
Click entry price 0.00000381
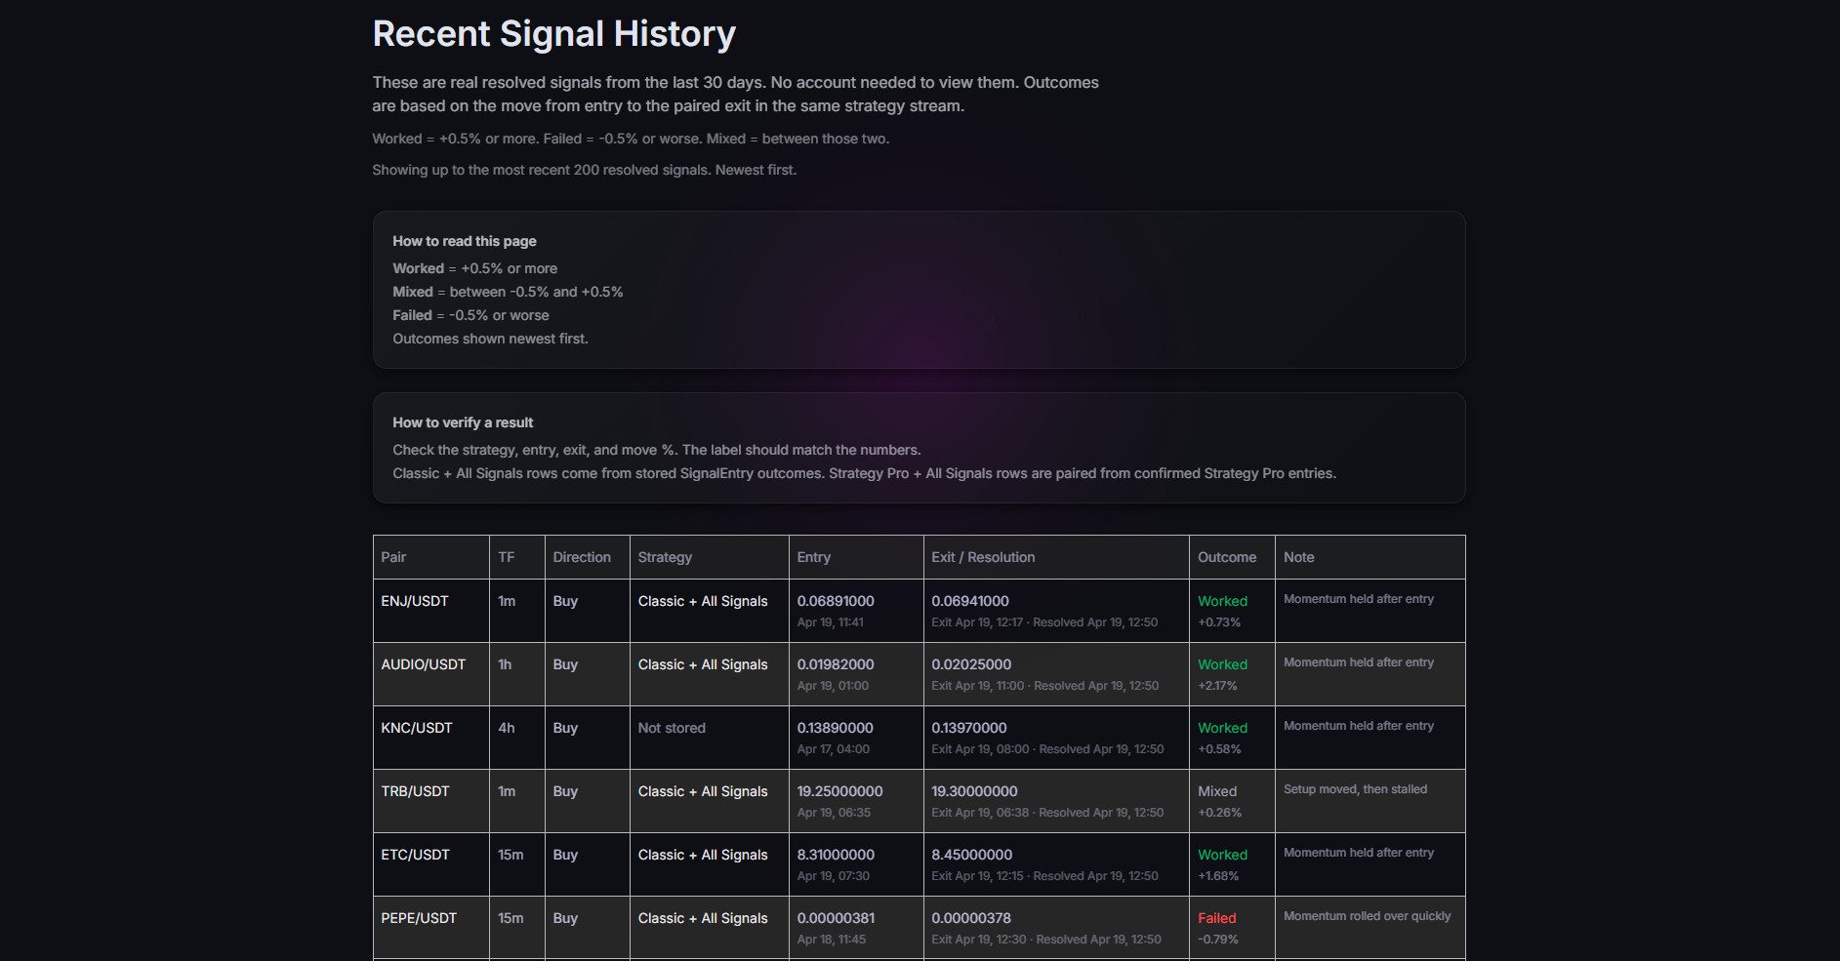836,918
